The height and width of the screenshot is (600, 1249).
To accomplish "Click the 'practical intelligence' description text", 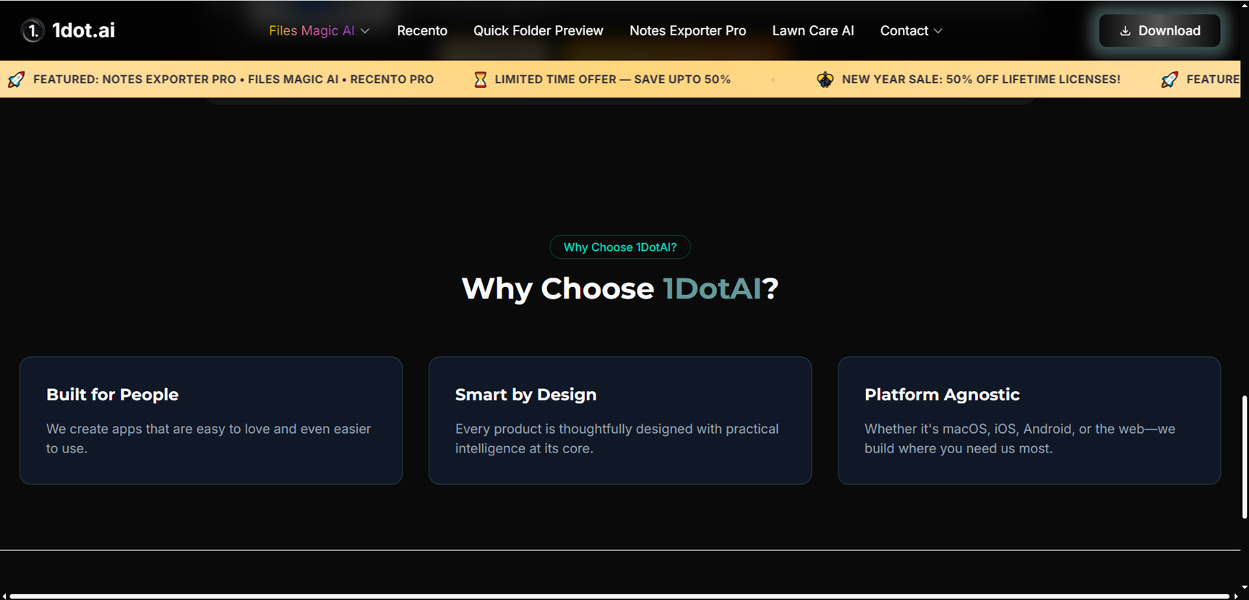I will coord(617,439).
